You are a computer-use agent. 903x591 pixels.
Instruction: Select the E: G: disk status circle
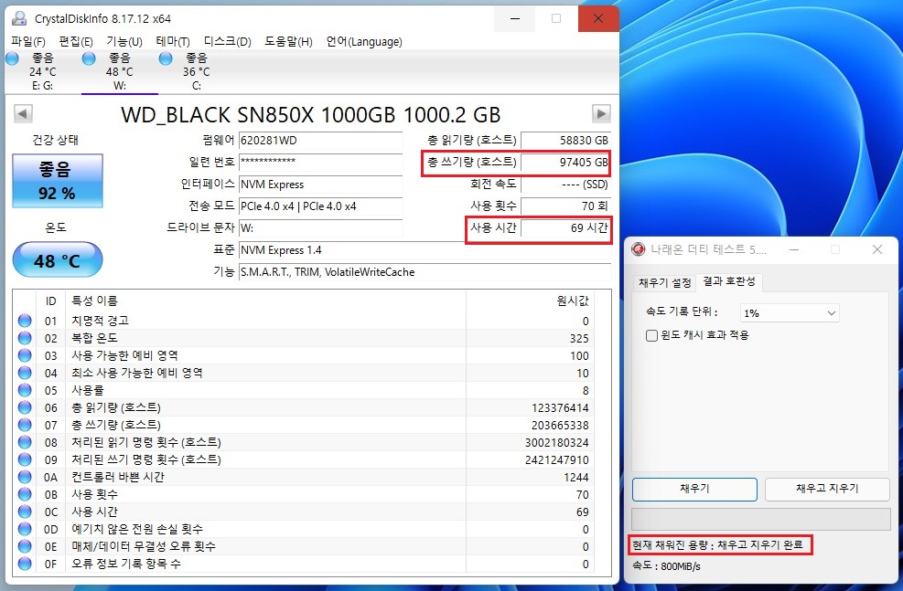click(x=12, y=58)
